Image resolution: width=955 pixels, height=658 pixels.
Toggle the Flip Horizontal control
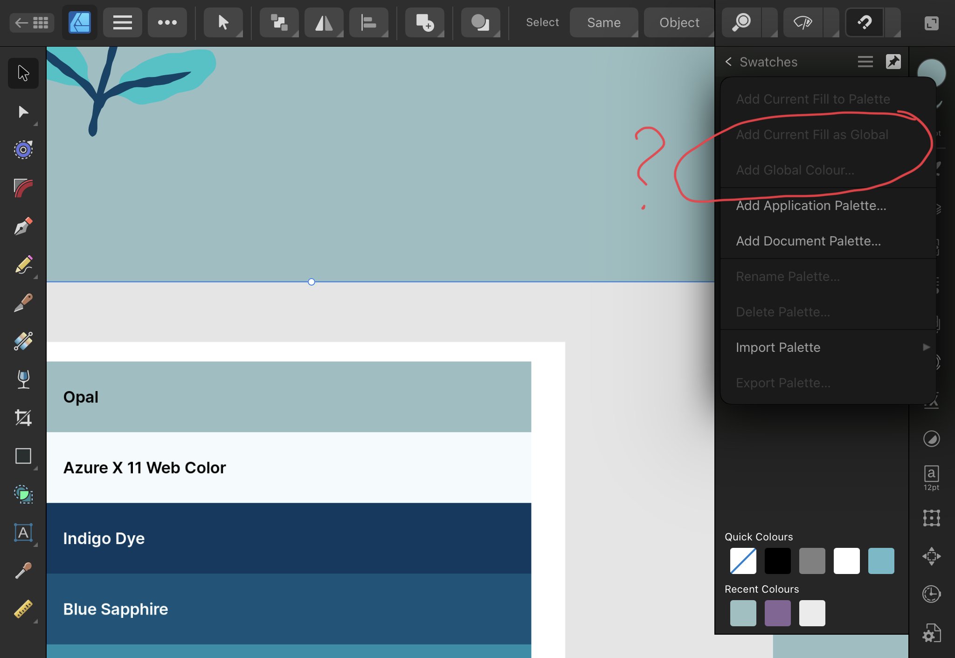324,22
